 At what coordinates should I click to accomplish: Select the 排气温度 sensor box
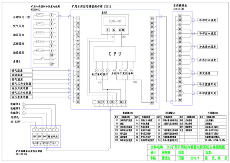point(21,79)
